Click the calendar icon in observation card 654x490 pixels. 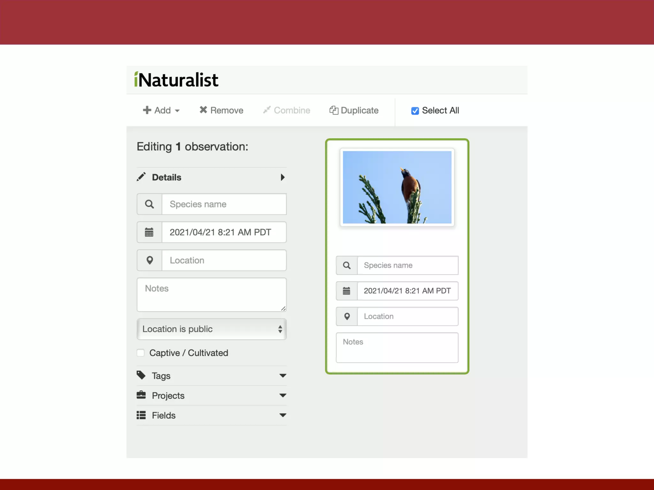point(347,291)
